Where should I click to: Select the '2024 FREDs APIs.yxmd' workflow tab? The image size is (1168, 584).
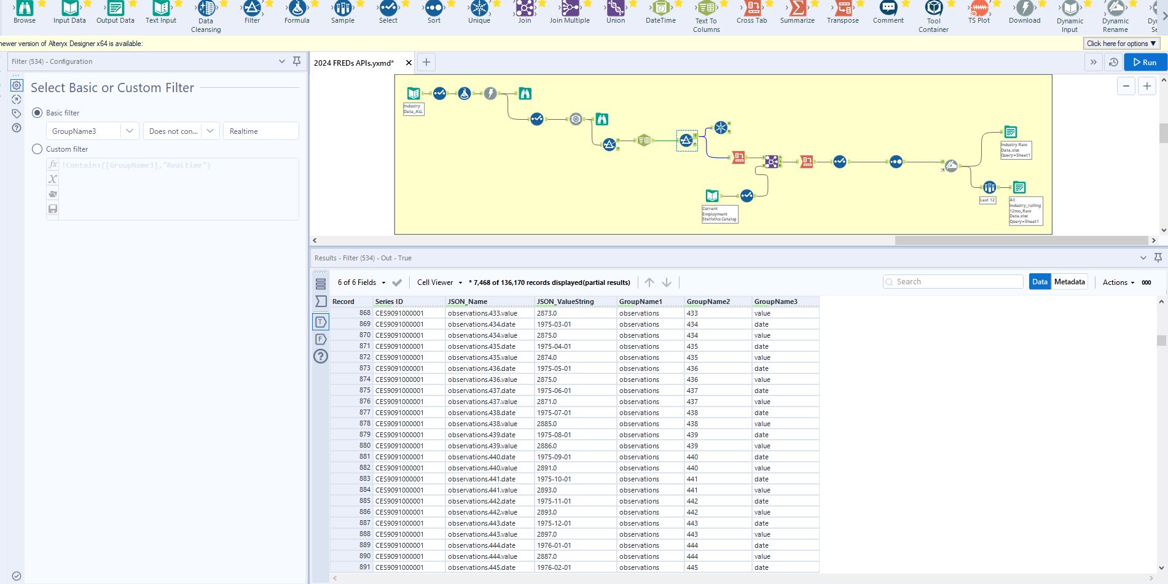[353, 62]
